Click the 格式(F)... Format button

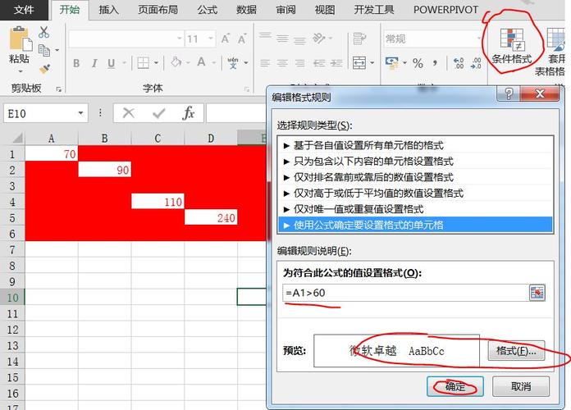click(x=516, y=351)
